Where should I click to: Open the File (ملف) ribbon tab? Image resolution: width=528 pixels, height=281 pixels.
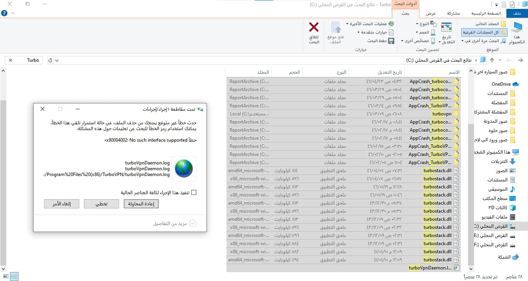tap(517, 14)
